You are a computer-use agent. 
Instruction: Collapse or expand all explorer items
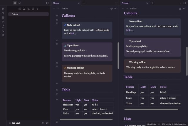pyautogui.click(x=37, y=9)
